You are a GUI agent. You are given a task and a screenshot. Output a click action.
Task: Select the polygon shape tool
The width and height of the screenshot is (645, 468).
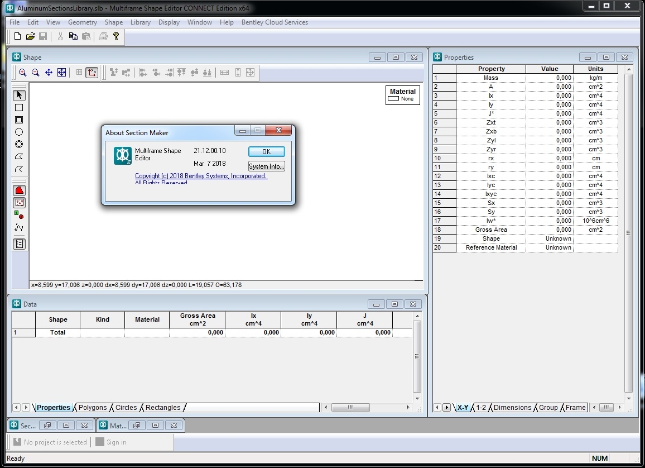tap(19, 157)
